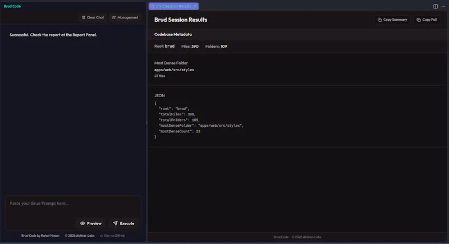Click the Brud Session Results heading
Viewport: 449px width, 244px height.
pyautogui.click(x=181, y=20)
